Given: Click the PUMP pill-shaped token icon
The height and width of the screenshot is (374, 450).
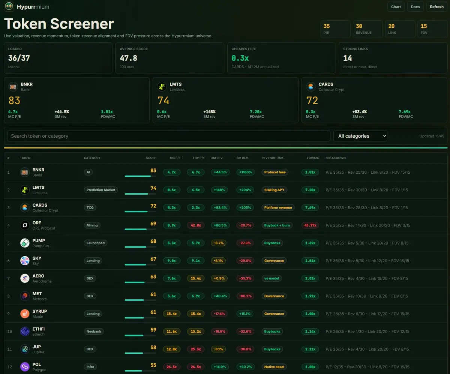Looking at the screenshot, I should [25, 243].
